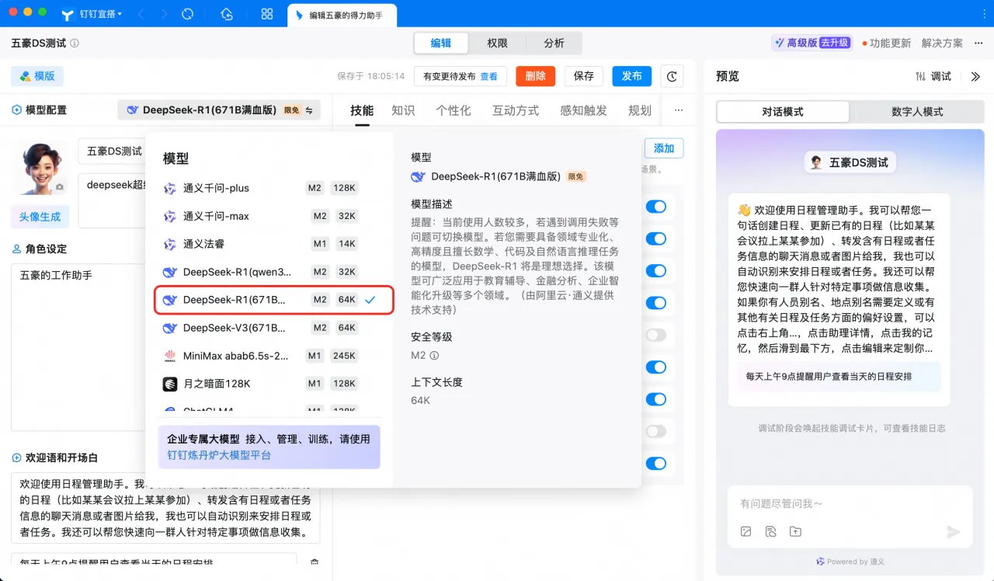Click the camera icon on the avatar
Image resolution: width=994 pixels, height=581 pixels.
click(59, 187)
